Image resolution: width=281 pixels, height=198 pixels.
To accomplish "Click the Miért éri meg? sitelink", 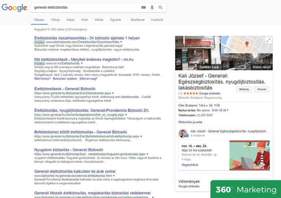I will (x=88, y=79).
